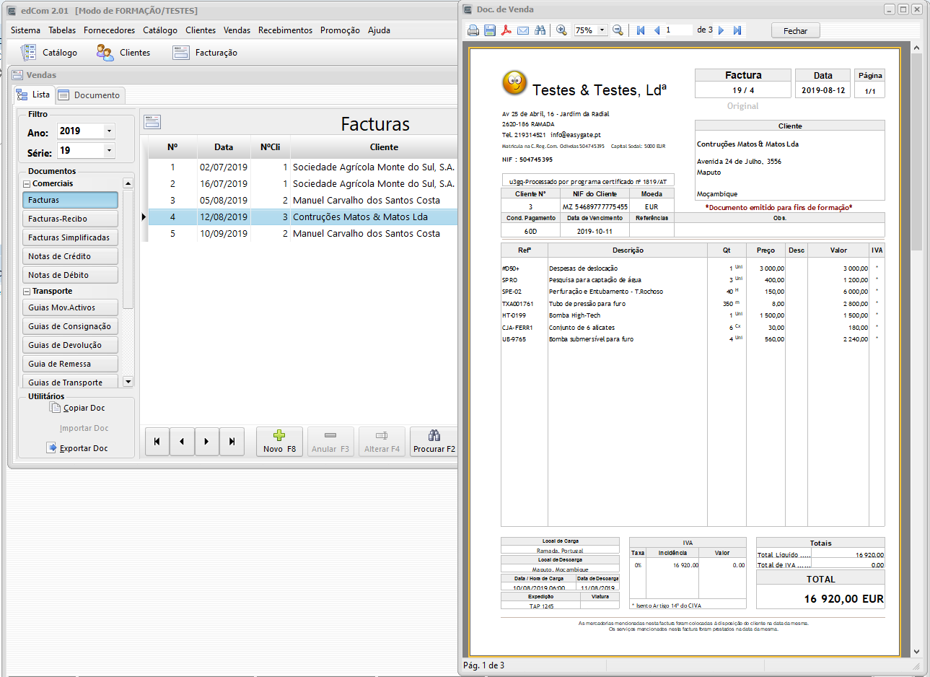Select Notas de Crédito document type

point(70,256)
